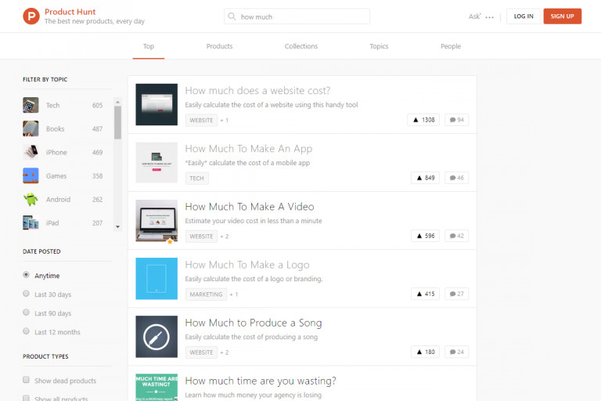Screen dimensions: 601x401
Task: Select the Anytime date radio button
Action: (27, 276)
